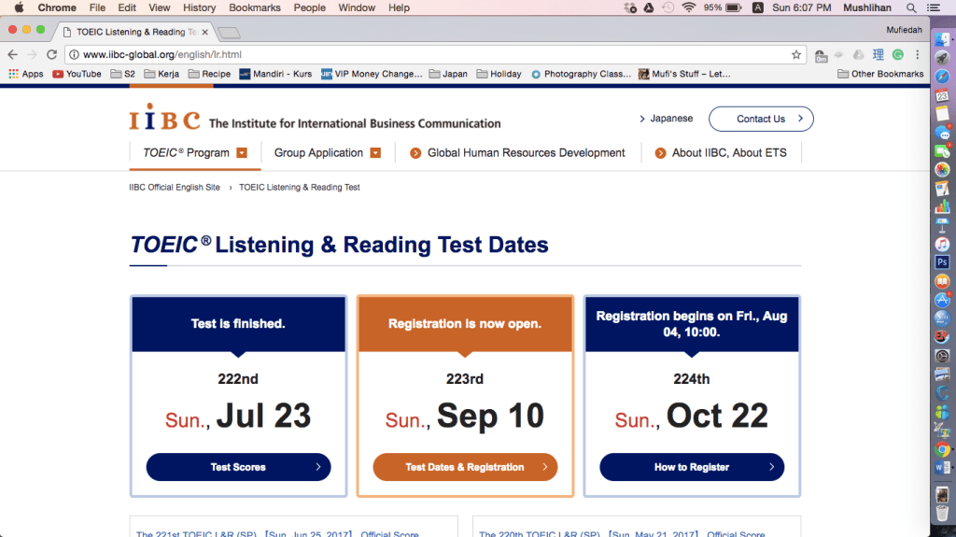Click the Mufiedah profile button
The width and height of the screenshot is (956, 537).
click(904, 29)
